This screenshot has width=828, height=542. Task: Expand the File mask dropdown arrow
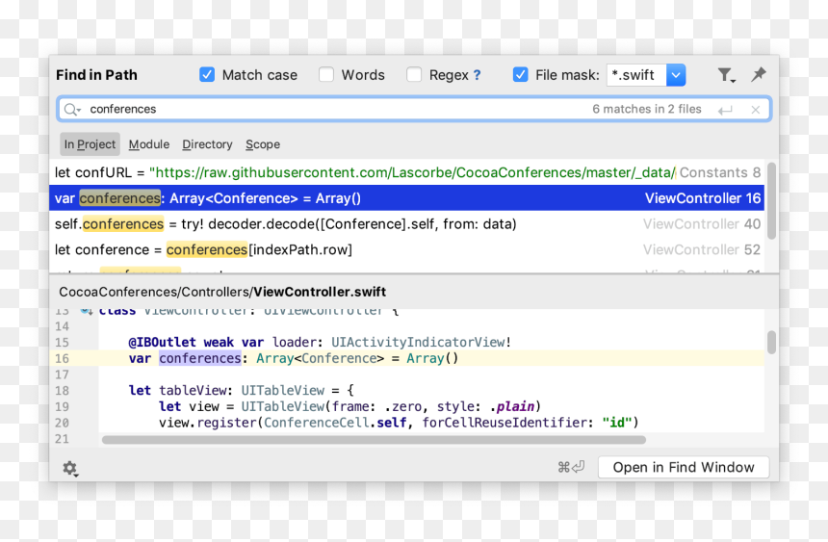tap(676, 75)
